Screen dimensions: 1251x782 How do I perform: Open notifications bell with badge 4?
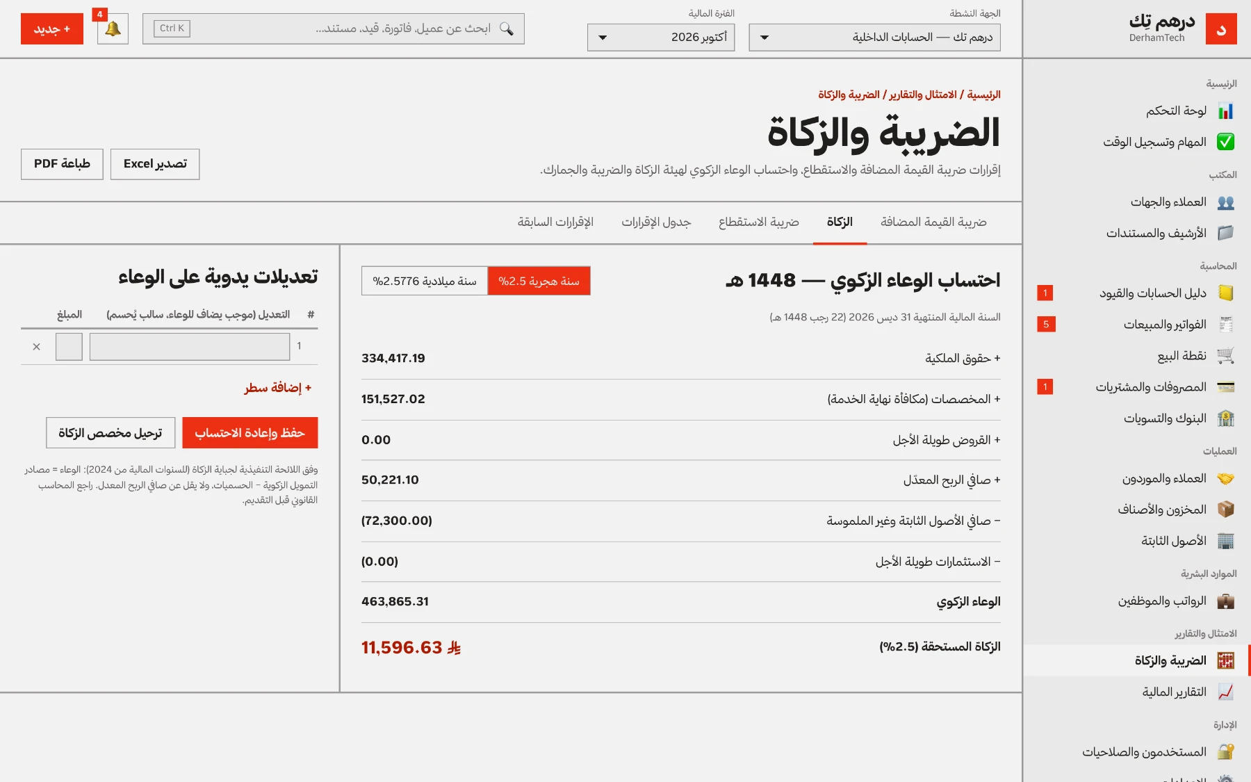pos(113,29)
